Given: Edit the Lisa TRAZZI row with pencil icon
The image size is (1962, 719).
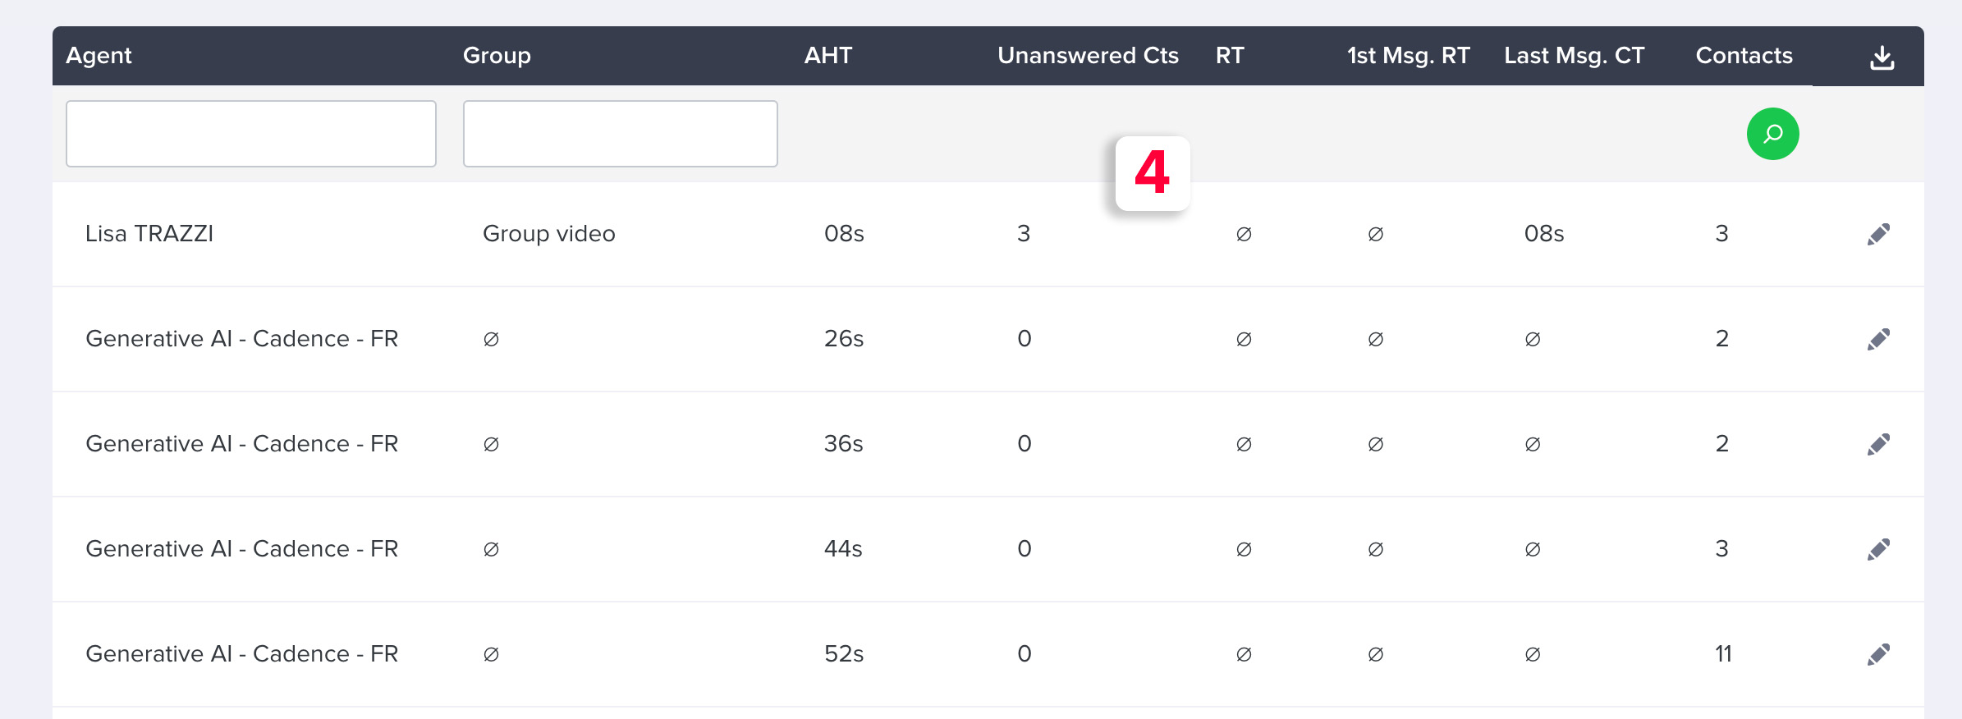Looking at the screenshot, I should [x=1878, y=234].
